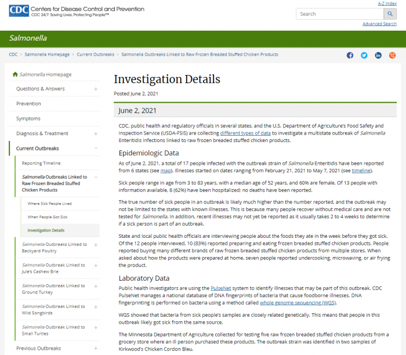406x355 pixels.
Task: Expand Backyard Poultry outbreak submenu
Action: (x=96, y=245)
